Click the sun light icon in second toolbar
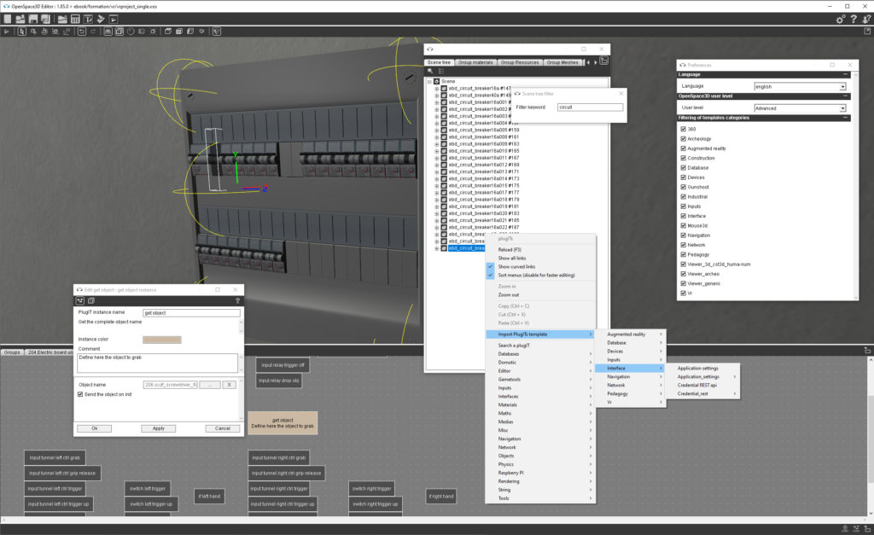Image resolution: width=874 pixels, height=535 pixels. [x=154, y=32]
